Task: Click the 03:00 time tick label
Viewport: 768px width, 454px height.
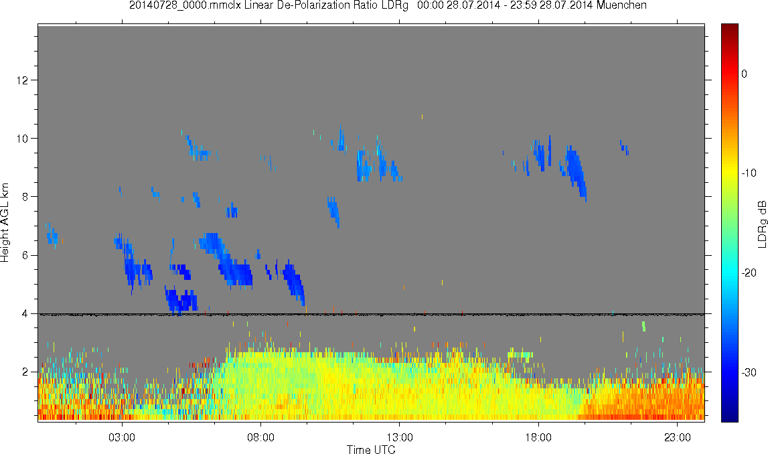Action: tap(122, 437)
